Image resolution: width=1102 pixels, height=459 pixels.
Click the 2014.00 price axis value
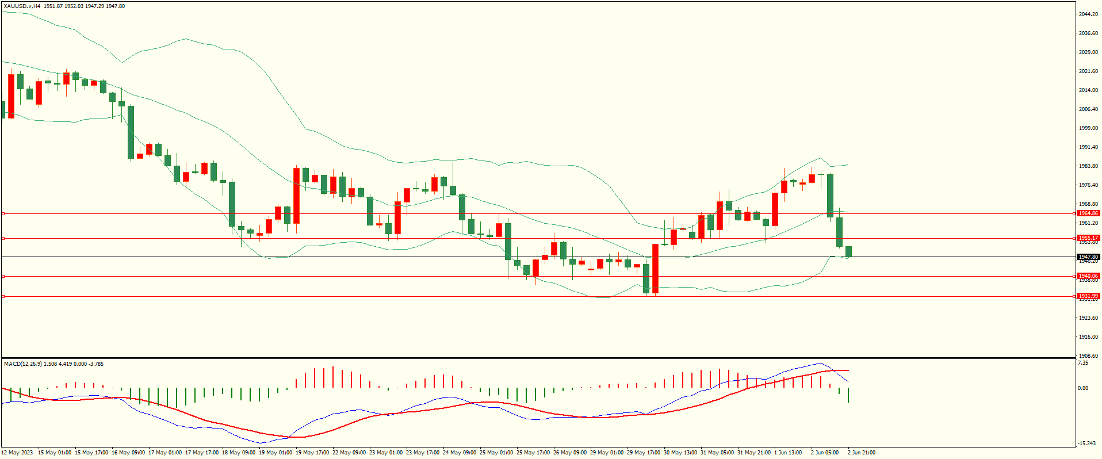click(1088, 90)
